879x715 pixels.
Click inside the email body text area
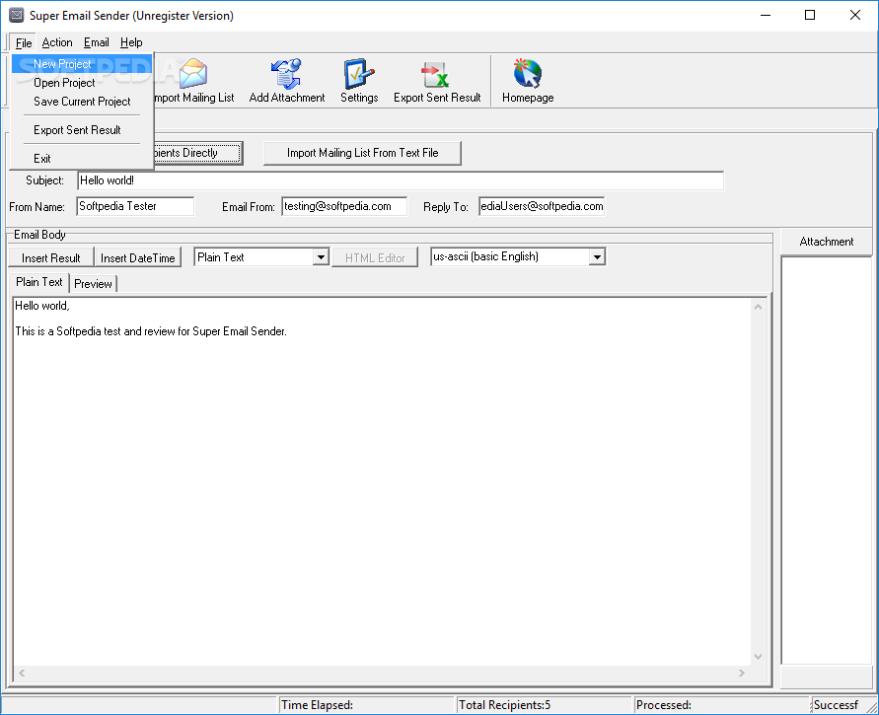(x=382, y=482)
